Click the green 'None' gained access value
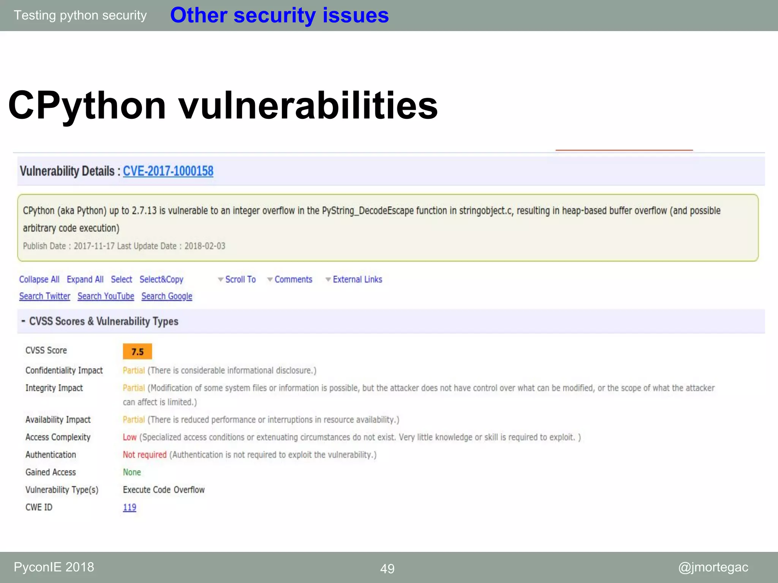This screenshot has width=778, height=583. (x=132, y=472)
